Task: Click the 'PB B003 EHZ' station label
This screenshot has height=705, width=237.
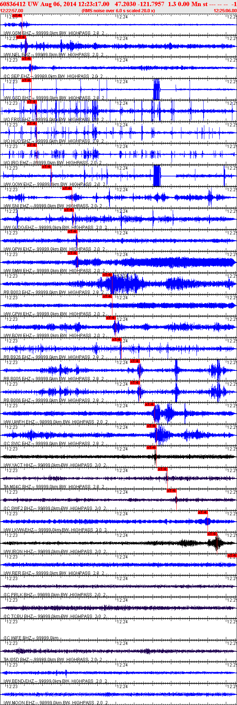Action: click(x=17, y=292)
